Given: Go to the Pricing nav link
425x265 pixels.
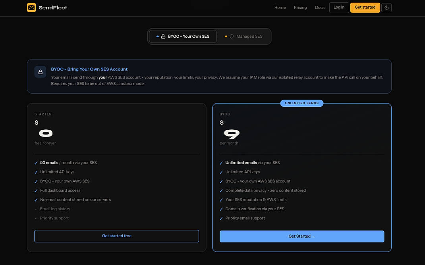Looking at the screenshot, I should click(x=300, y=8).
